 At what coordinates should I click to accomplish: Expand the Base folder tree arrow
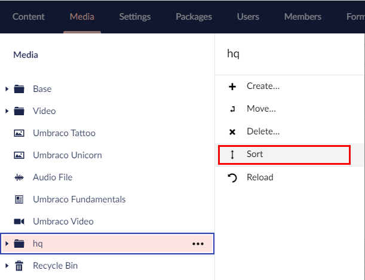[7, 89]
